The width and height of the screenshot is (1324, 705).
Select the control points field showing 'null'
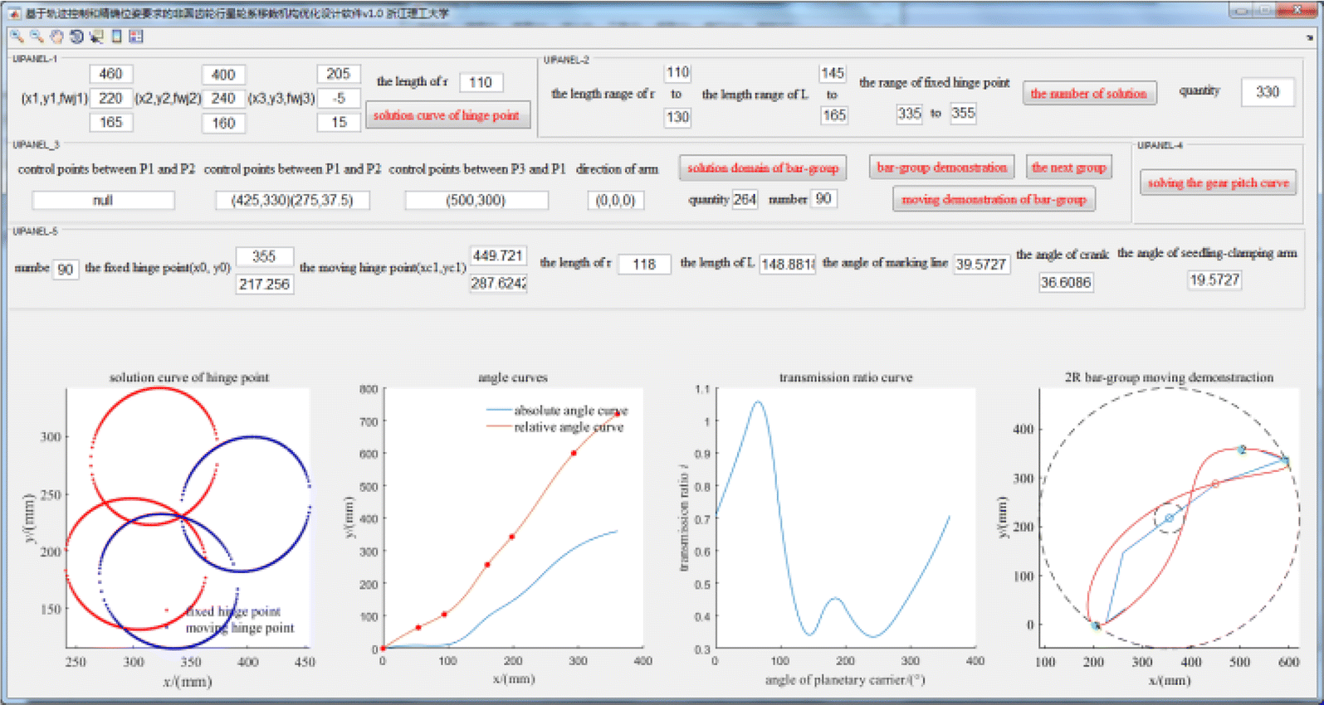tap(103, 200)
